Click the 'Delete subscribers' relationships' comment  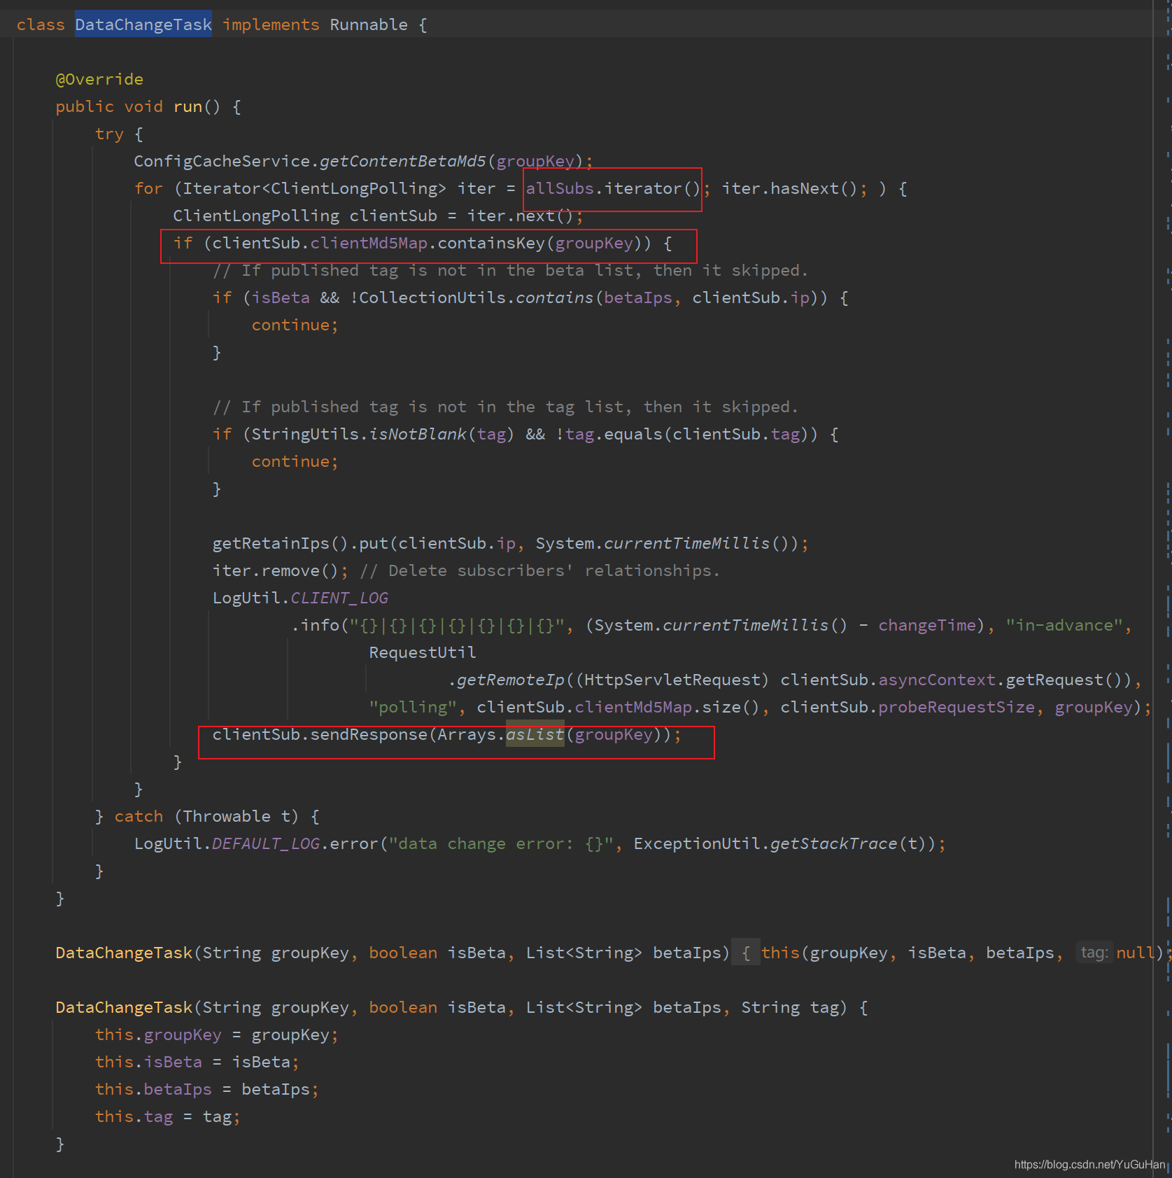[540, 570]
